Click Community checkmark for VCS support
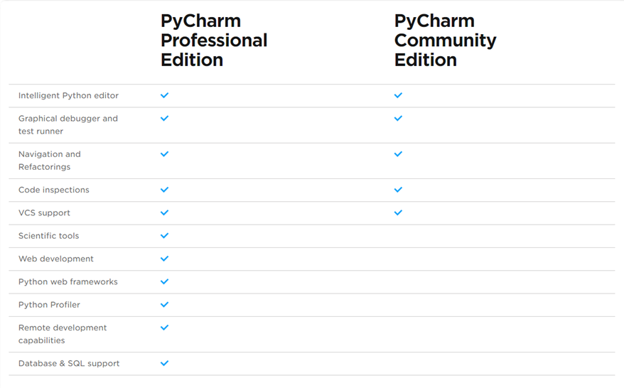This screenshot has width=624, height=388. pos(398,212)
